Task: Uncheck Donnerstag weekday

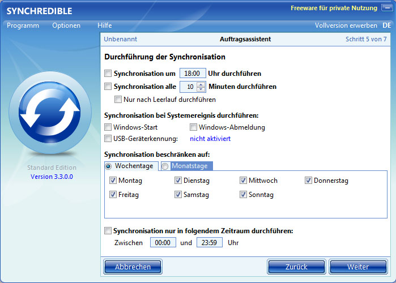Action: click(308, 181)
